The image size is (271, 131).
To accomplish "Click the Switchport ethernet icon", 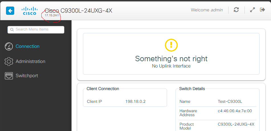I will click(9, 76).
